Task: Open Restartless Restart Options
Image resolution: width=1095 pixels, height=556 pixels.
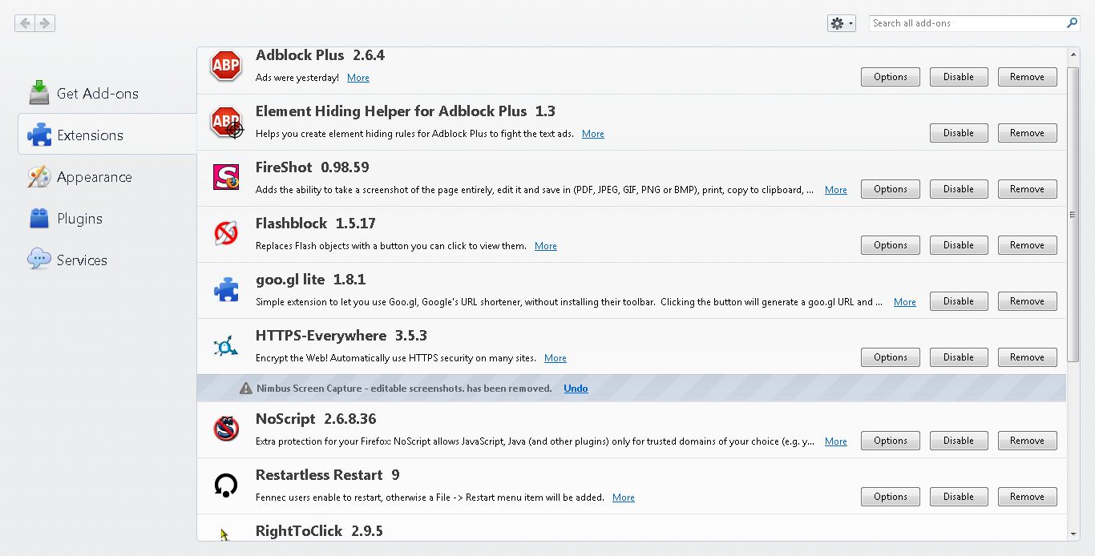Action: 891,497
